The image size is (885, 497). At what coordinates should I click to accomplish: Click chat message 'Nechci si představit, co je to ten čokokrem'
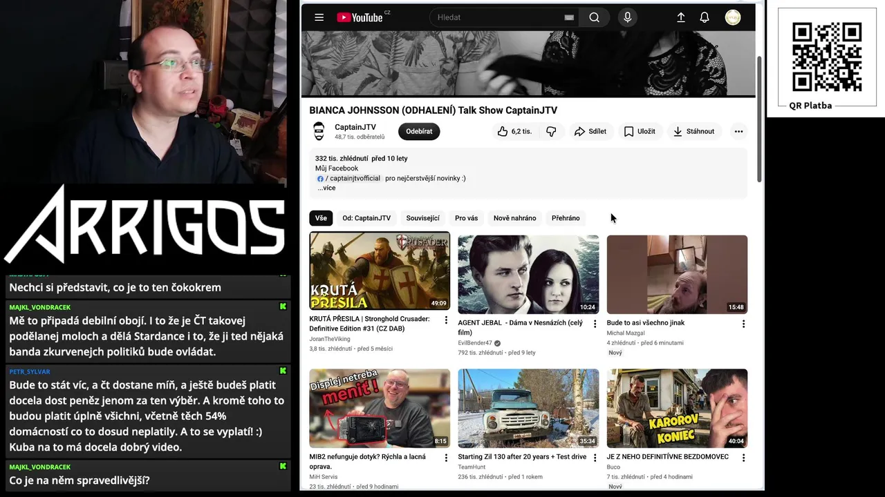click(x=115, y=287)
